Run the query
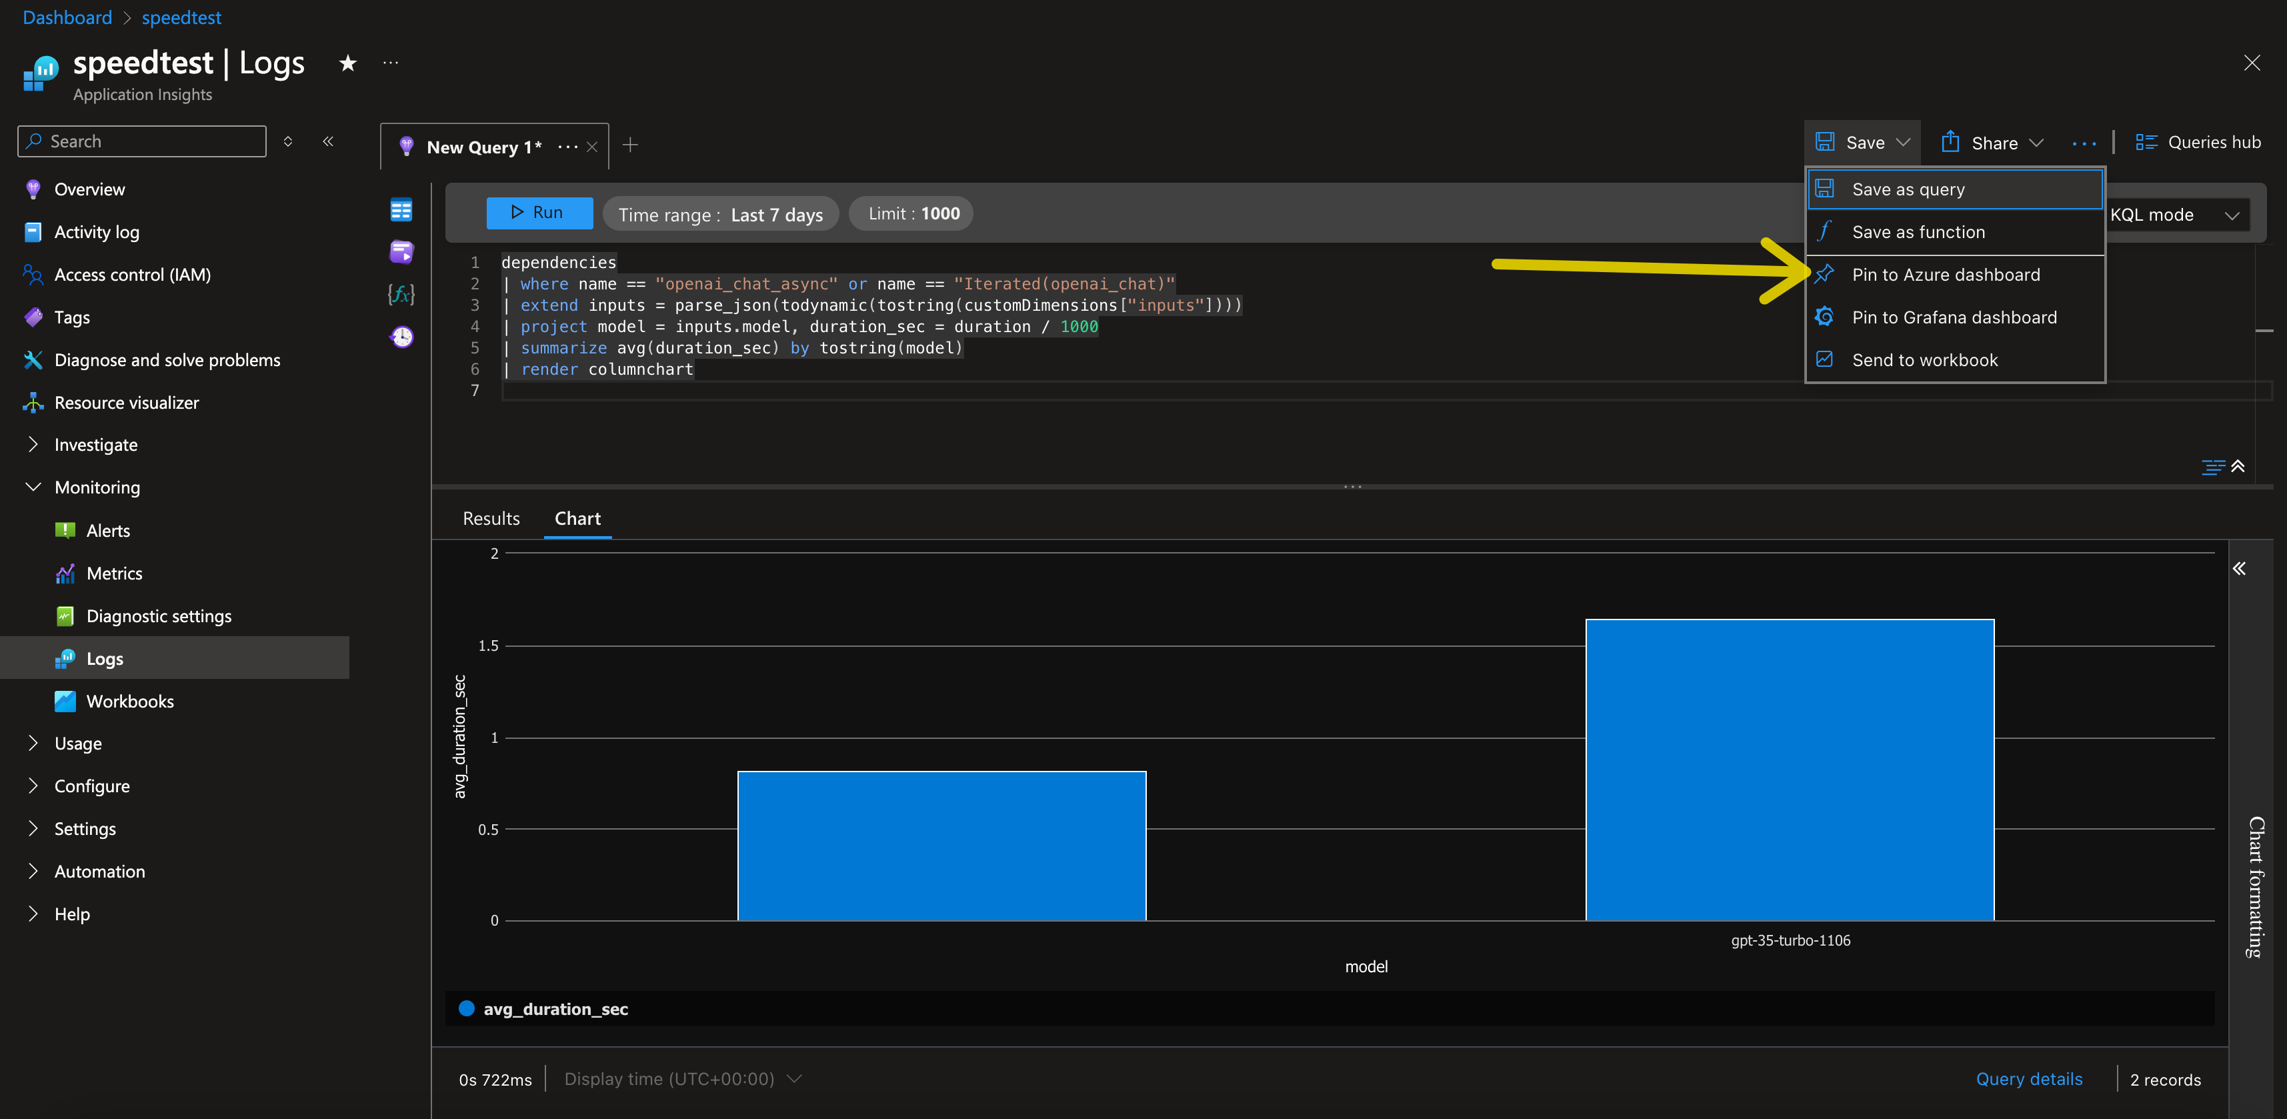2287x1119 pixels. pyautogui.click(x=539, y=213)
